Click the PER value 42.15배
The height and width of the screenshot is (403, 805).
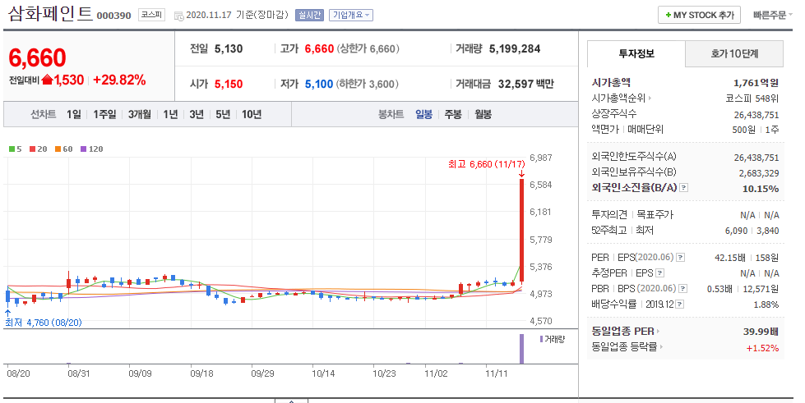pos(730,258)
